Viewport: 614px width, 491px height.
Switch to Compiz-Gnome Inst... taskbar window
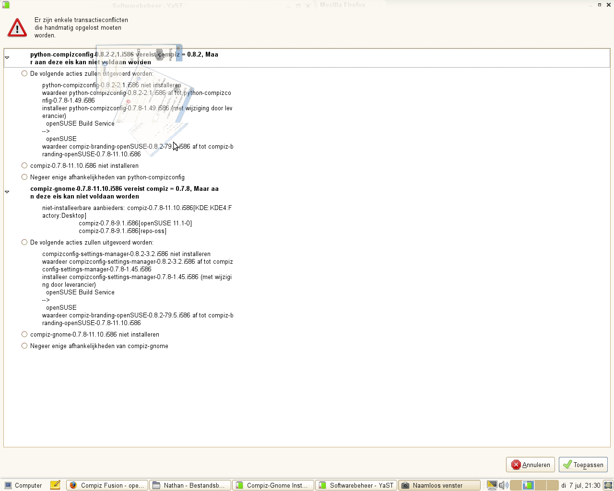pos(273,485)
